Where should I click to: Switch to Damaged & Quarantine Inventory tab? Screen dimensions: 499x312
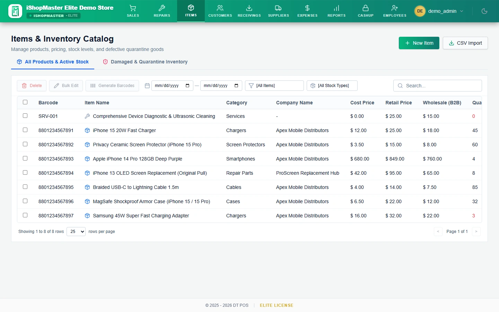pyautogui.click(x=145, y=62)
